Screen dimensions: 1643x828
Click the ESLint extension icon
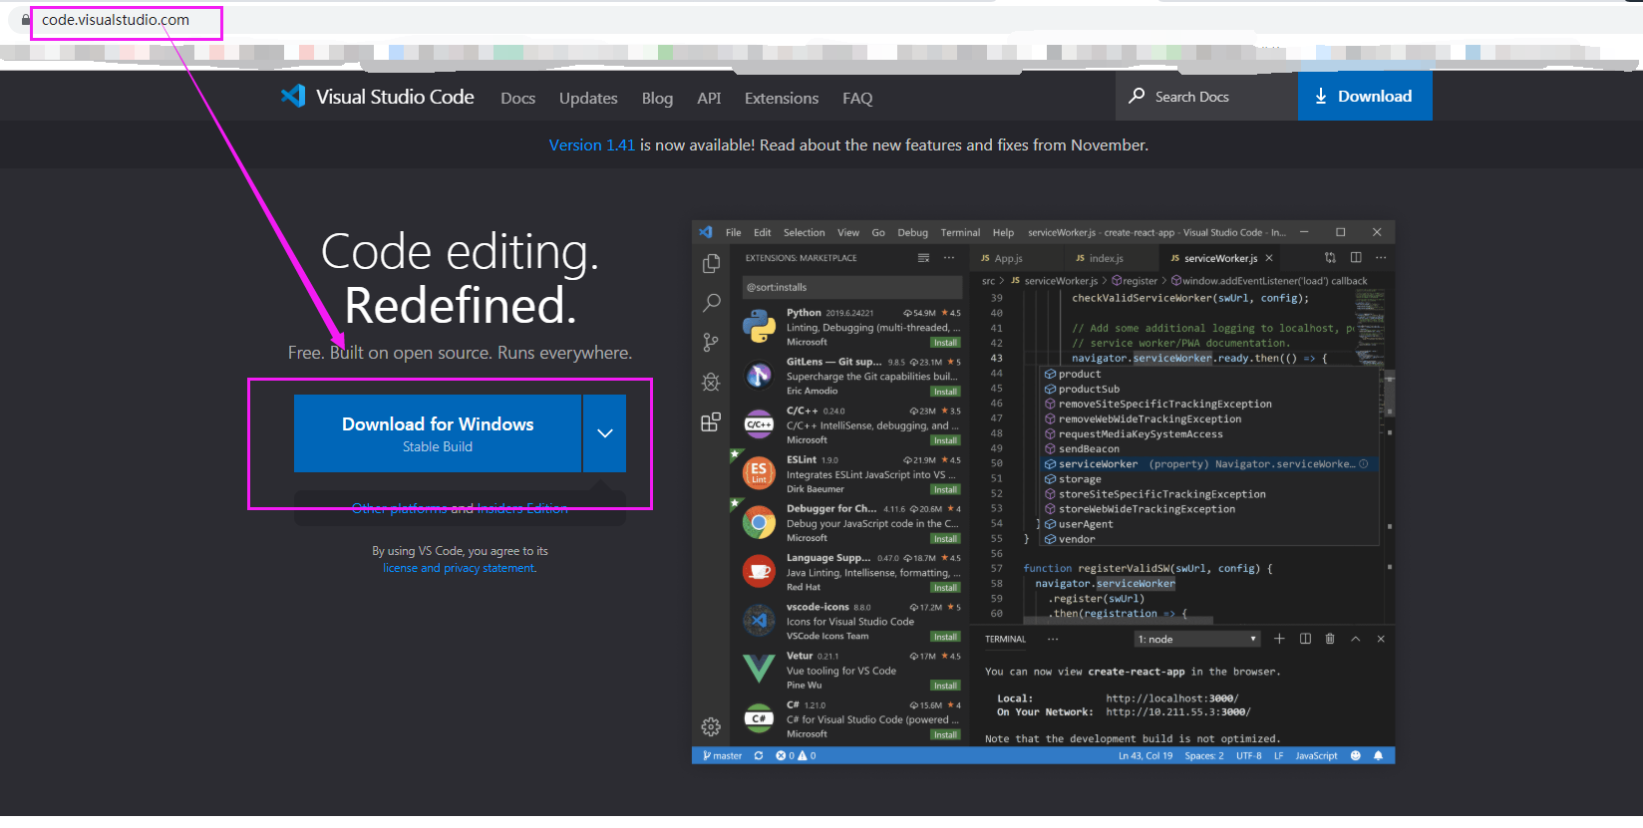(759, 473)
